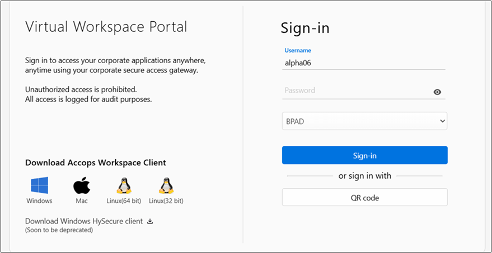Click the "Mac" text label under the Apple logo
The height and width of the screenshot is (253, 492).
coord(82,201)
